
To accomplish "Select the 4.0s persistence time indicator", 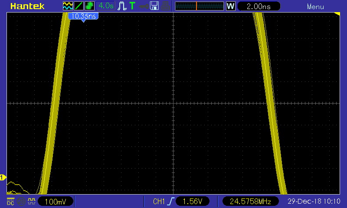I will (x=105, y=6).
